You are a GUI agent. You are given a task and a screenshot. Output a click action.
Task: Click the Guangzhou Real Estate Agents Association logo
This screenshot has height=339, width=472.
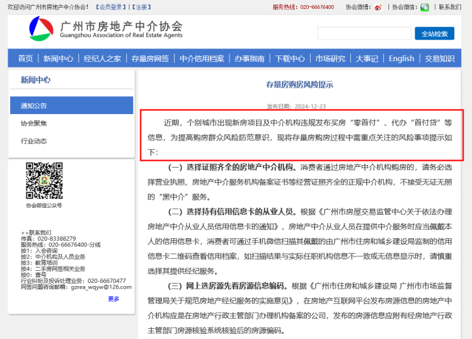click(x=42, y=29)
